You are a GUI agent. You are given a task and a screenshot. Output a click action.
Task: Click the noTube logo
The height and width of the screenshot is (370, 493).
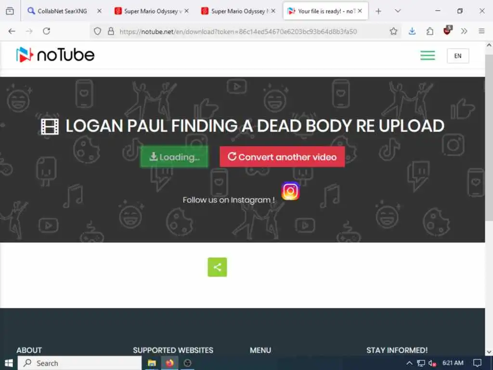coord(55,55)
